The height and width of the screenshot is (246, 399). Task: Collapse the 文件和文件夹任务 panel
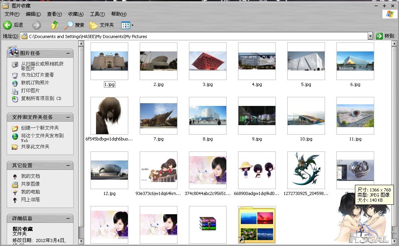[x=68, y=117]
